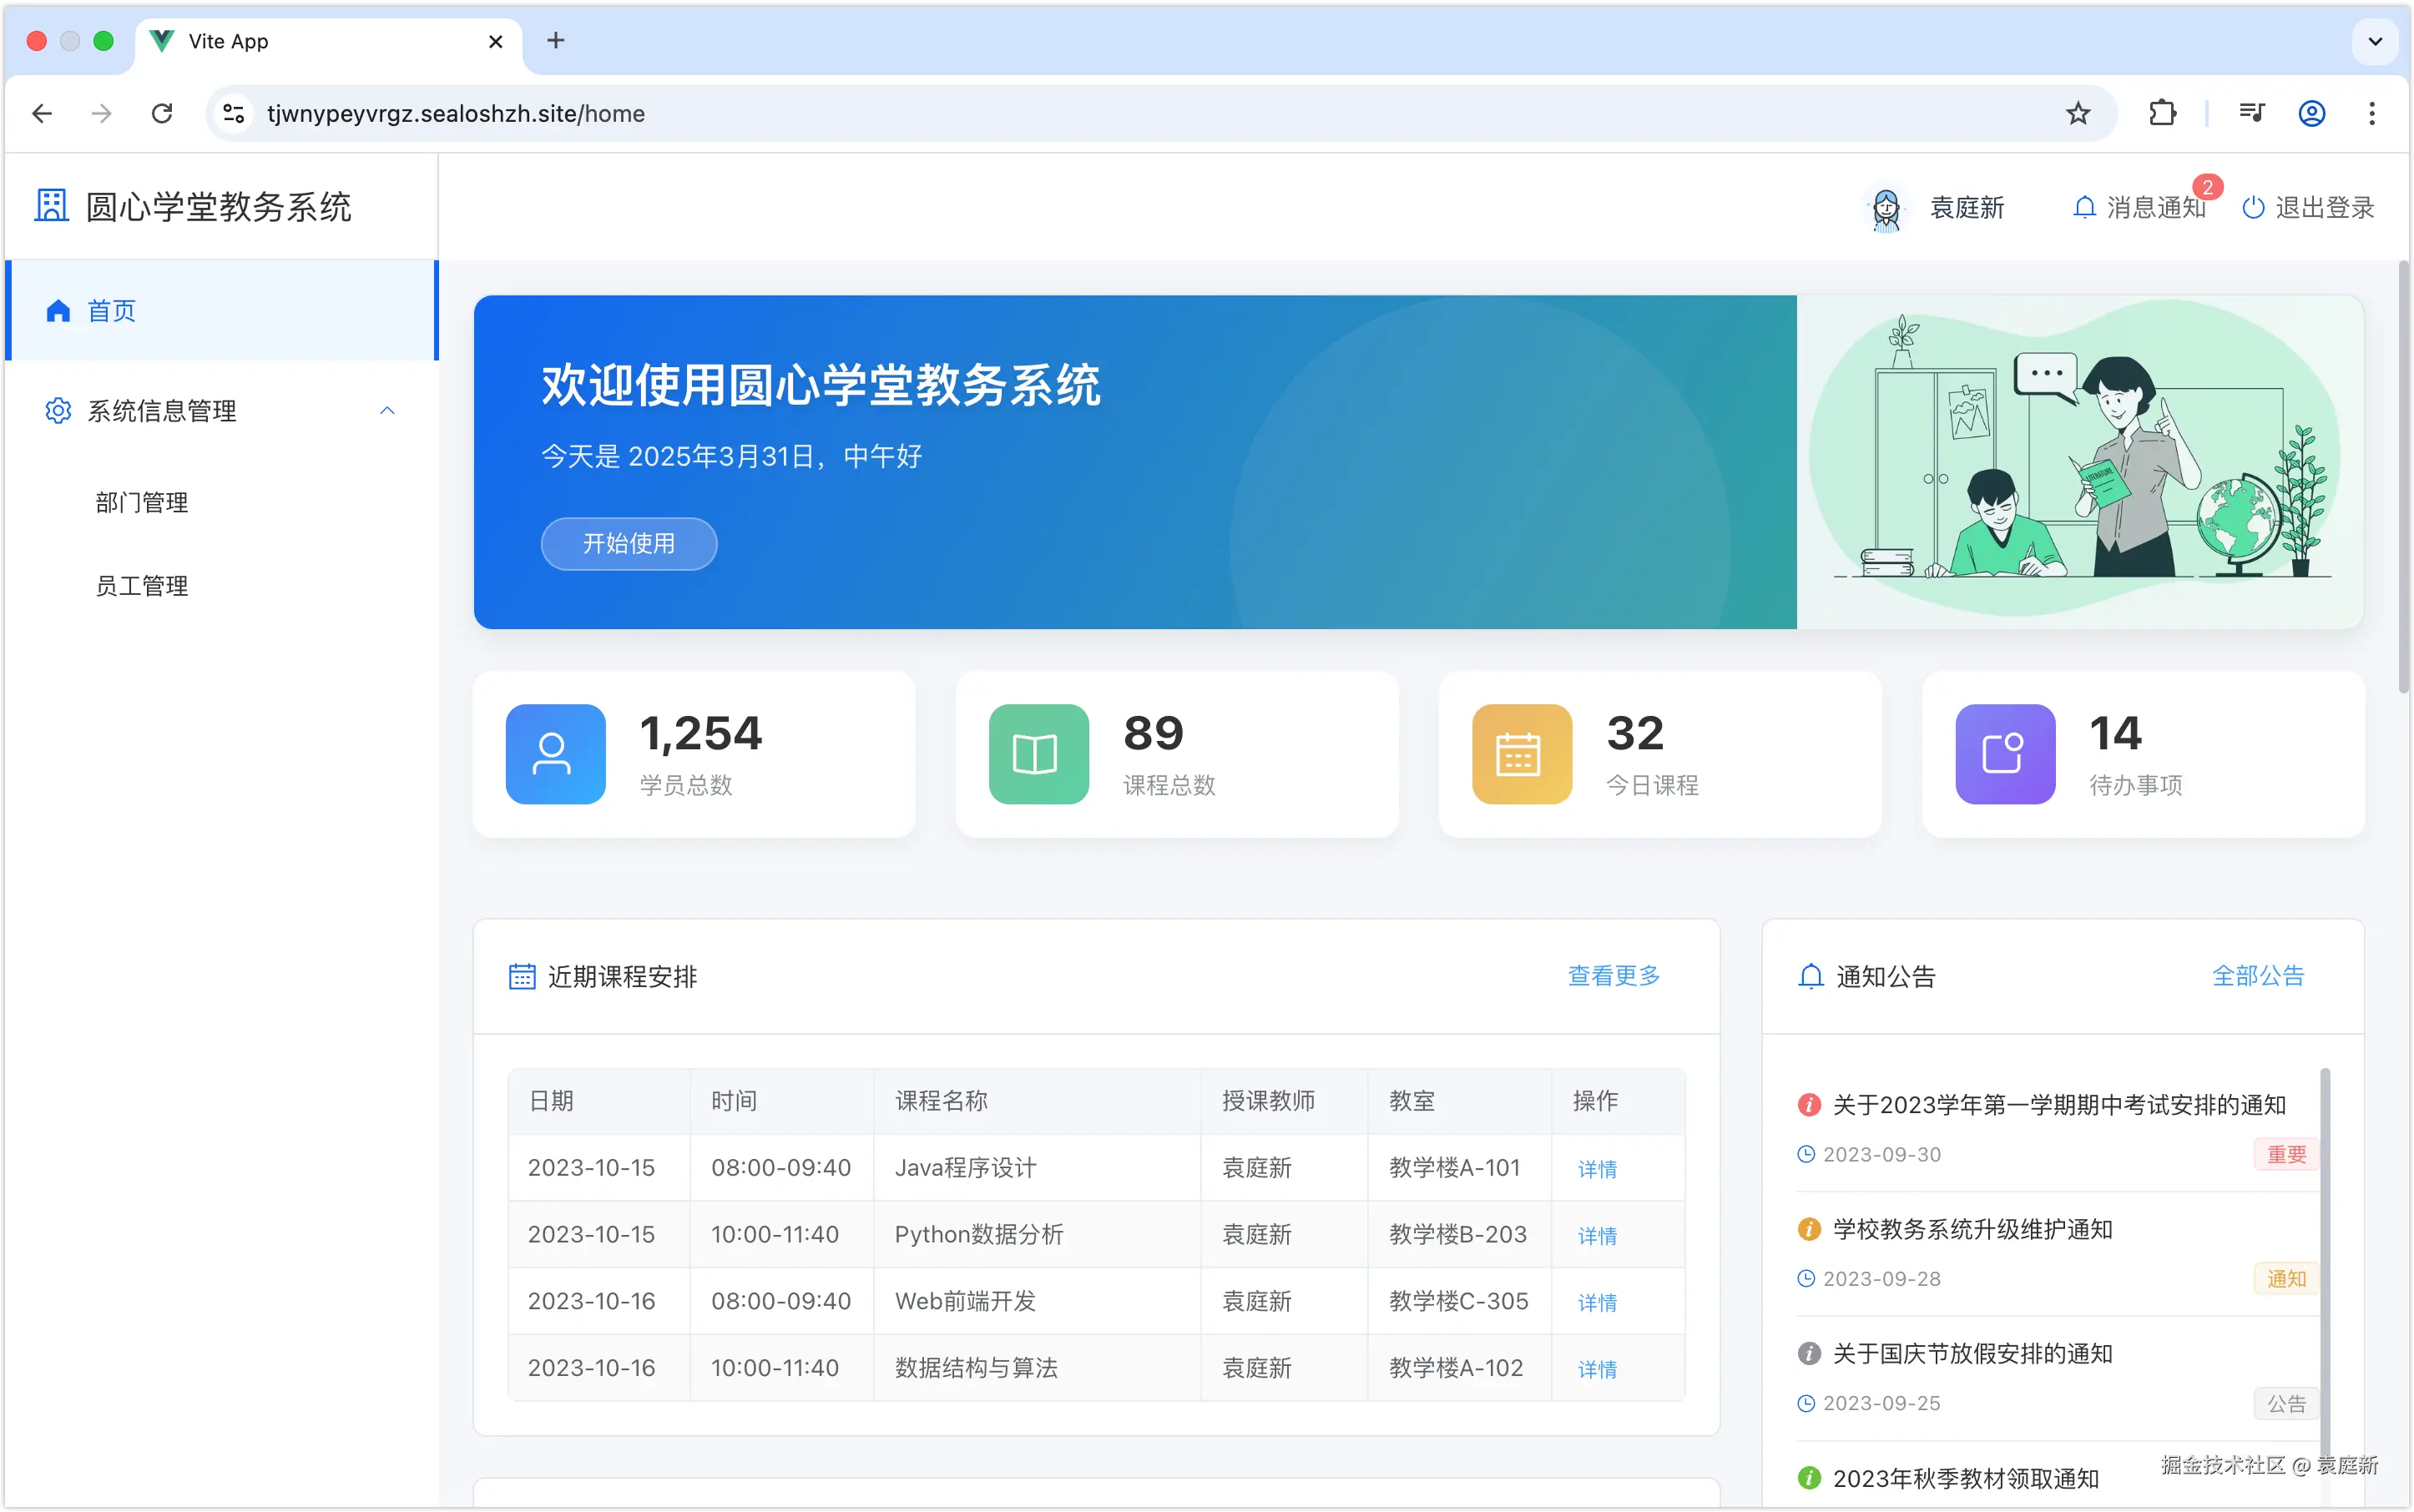
Task: Click the logout power icon
Action: tap(2253, 207)
